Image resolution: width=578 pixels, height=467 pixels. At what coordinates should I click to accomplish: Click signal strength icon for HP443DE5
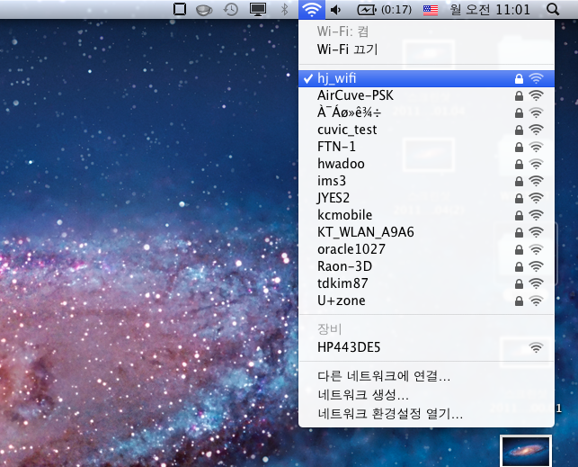[x=536, y=347]
